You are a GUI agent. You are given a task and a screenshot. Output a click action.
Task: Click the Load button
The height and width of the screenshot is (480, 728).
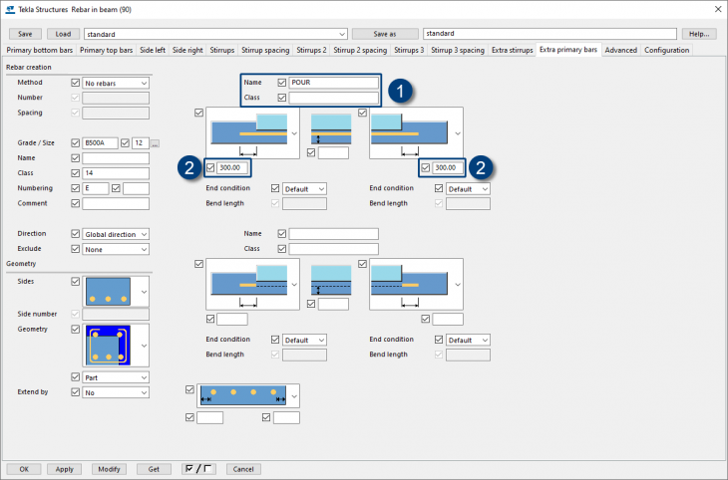pos(63,34)
